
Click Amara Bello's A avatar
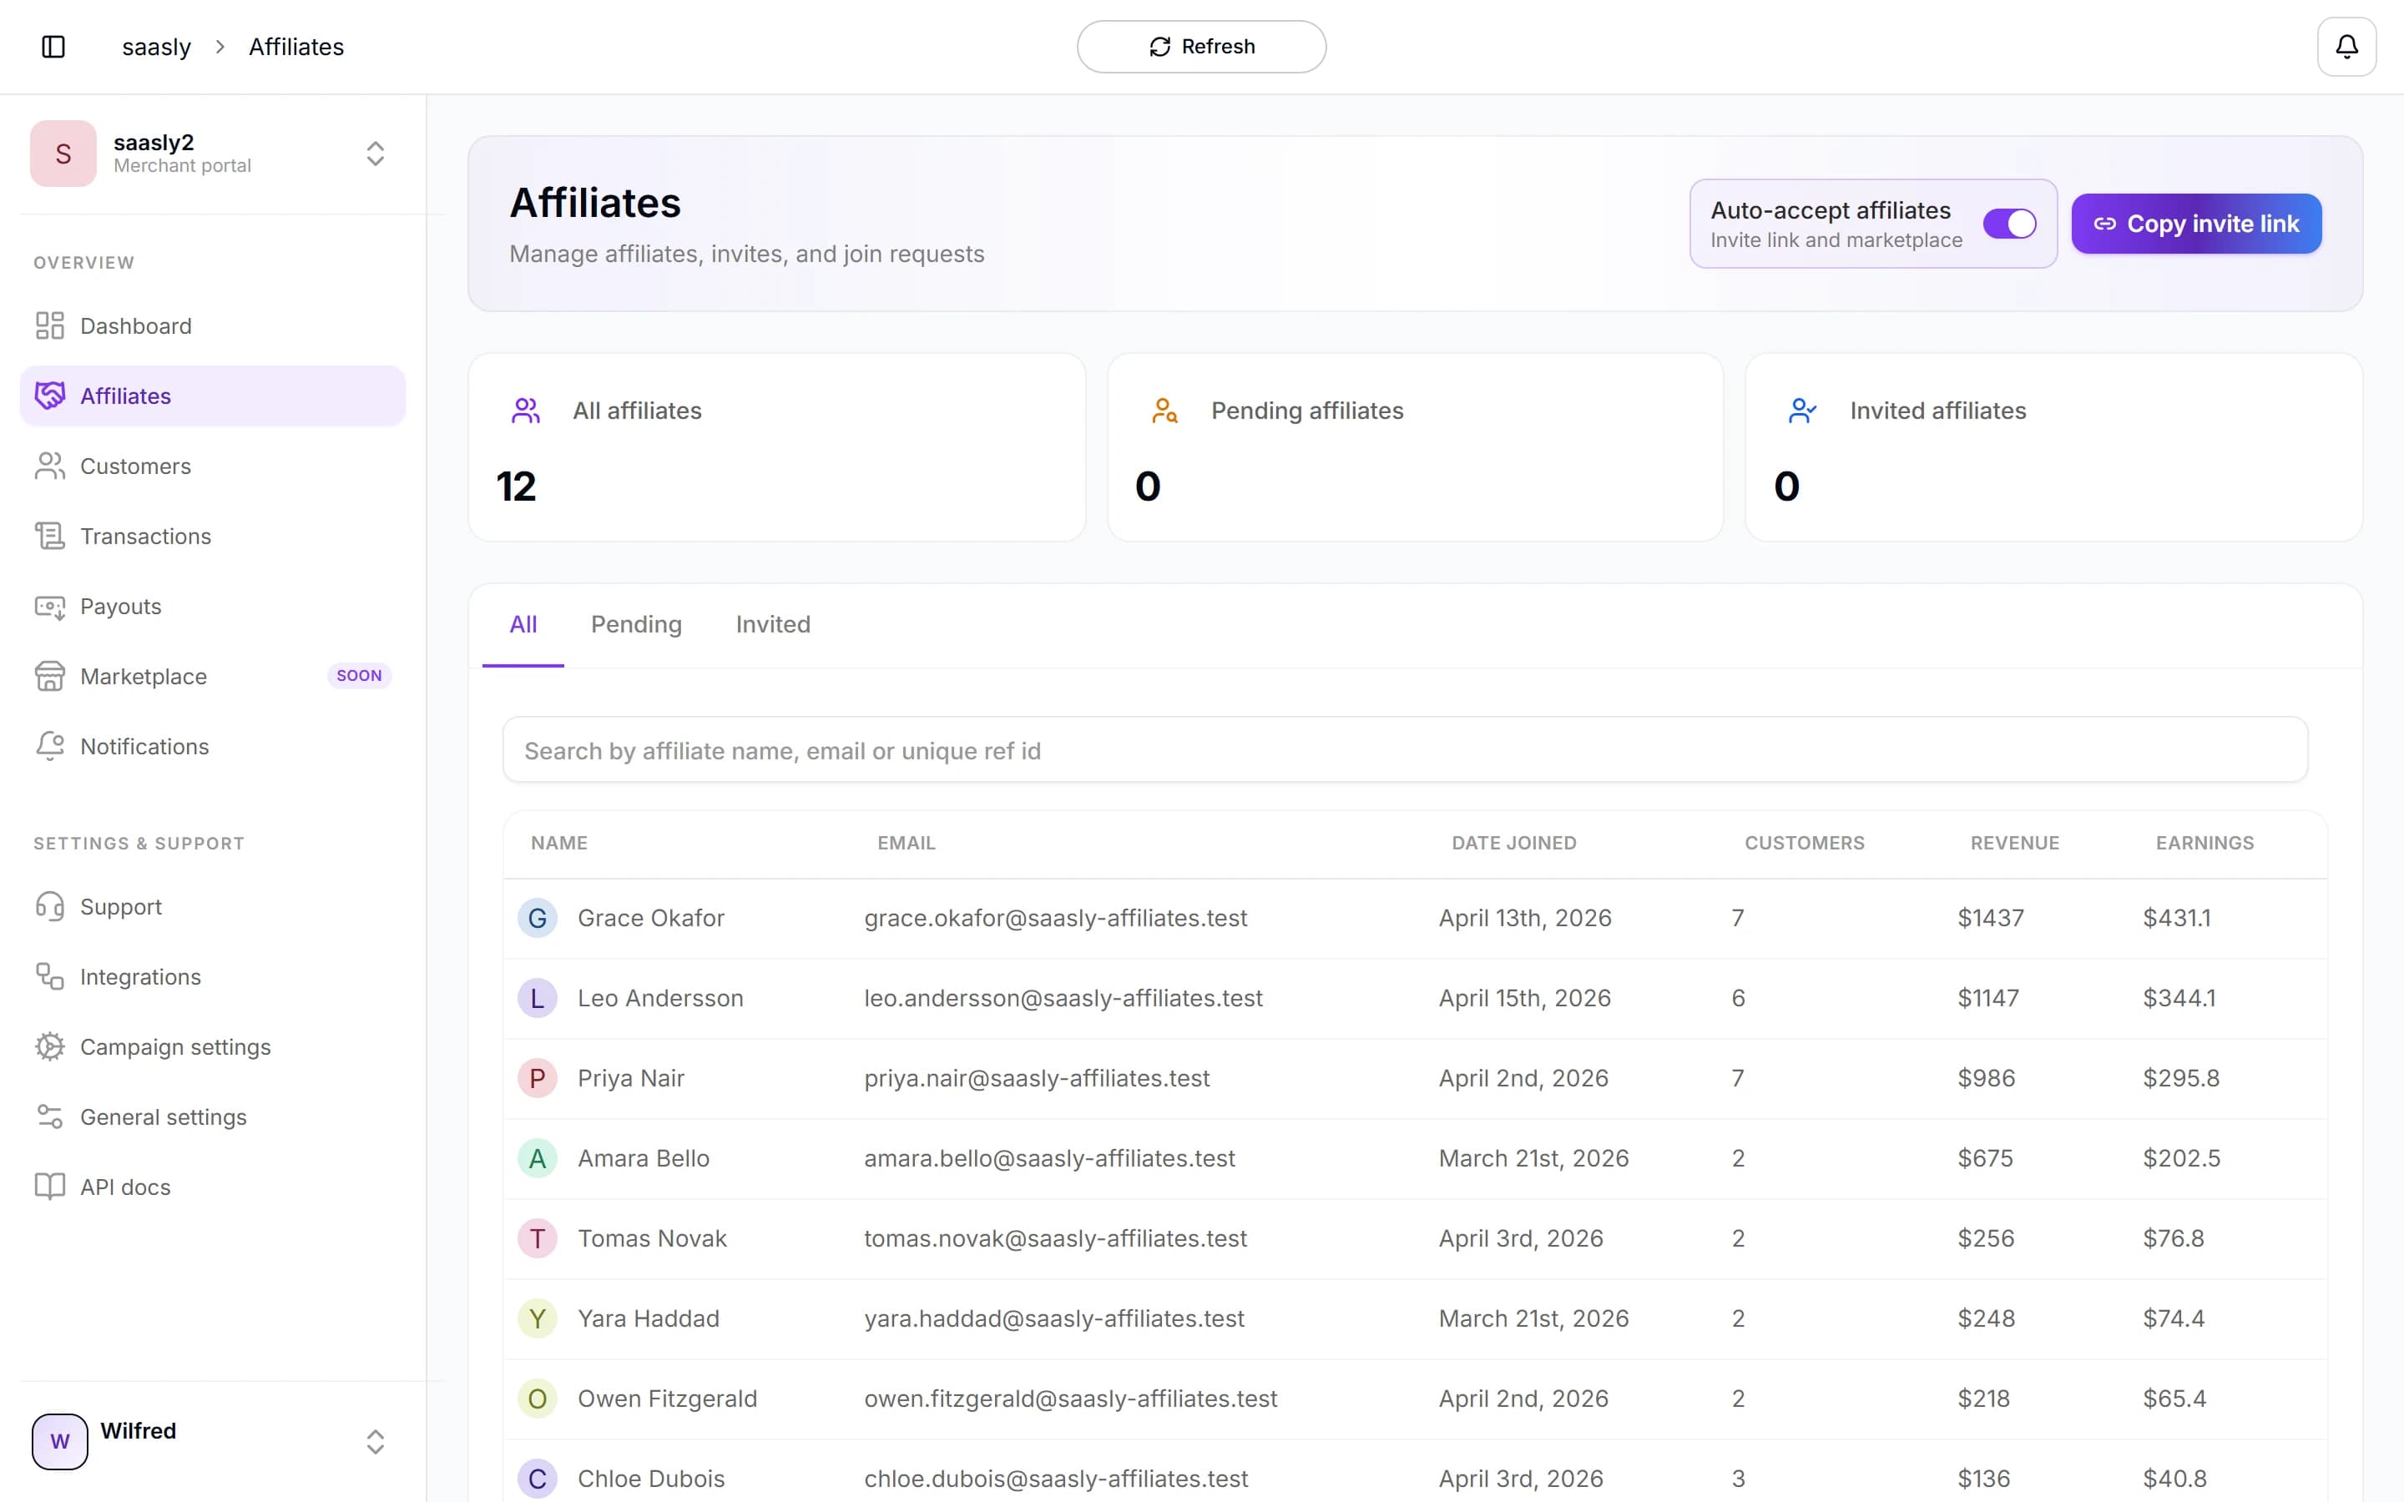pos(538,1158)
